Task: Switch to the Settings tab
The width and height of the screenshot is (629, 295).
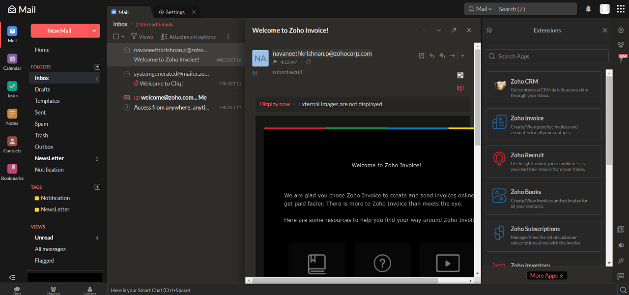Action: pyautogui.click(x=172, y=12)
